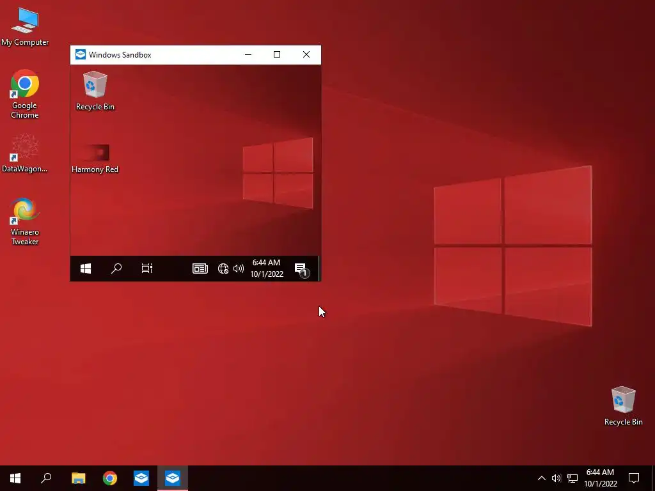Viewport: 655px width, 491px height.
Task: Open host clock and calendar flyout
Action: tap(600, 478)
